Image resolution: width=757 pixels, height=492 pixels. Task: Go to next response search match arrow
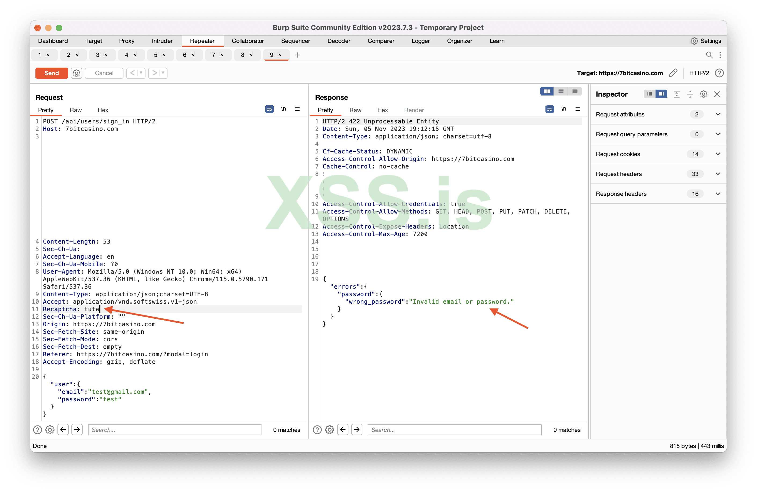tap(356, 430)
